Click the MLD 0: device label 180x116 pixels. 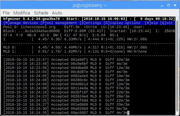10,47
